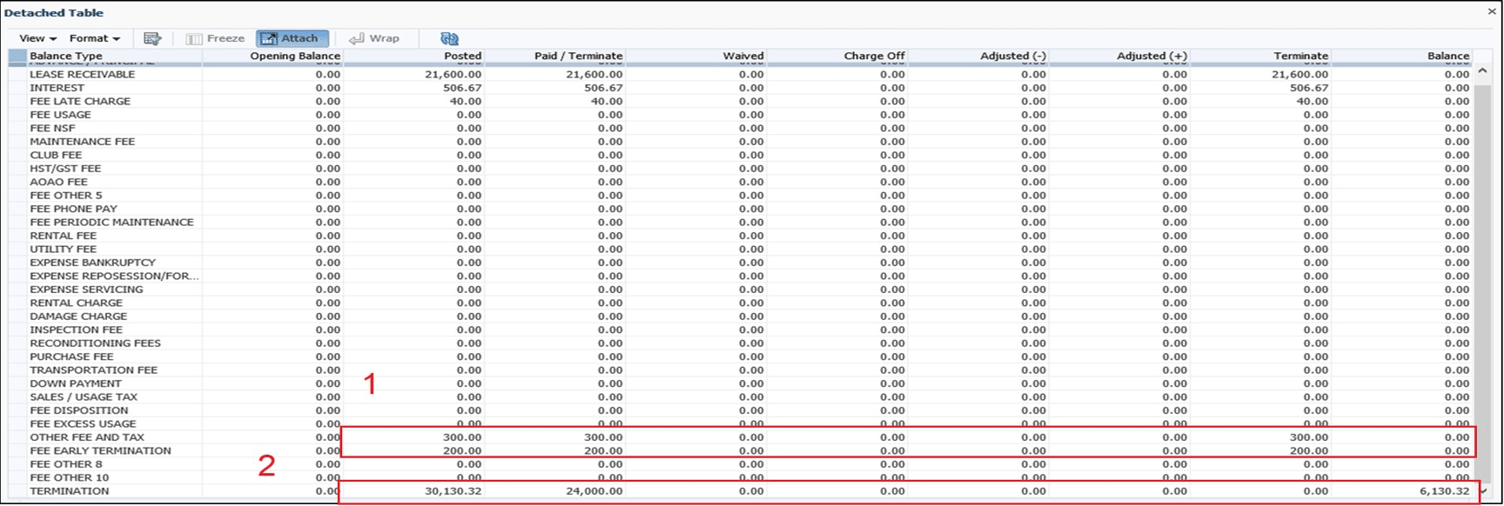Screen dimensions: 1504x506
Task: Click the Paid / Terminate value 24,000.00
Action: (594, 492)
